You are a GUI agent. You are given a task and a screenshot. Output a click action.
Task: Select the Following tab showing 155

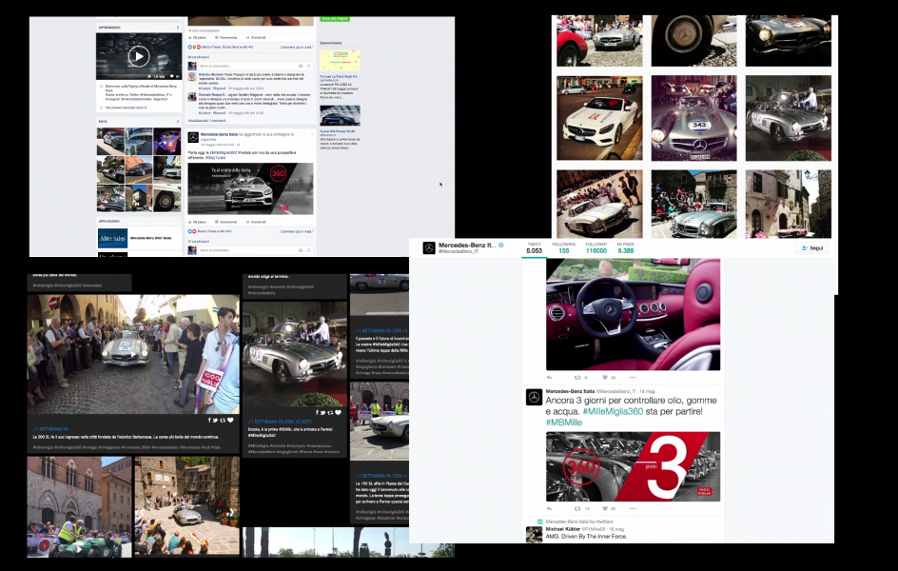[563, 247]
